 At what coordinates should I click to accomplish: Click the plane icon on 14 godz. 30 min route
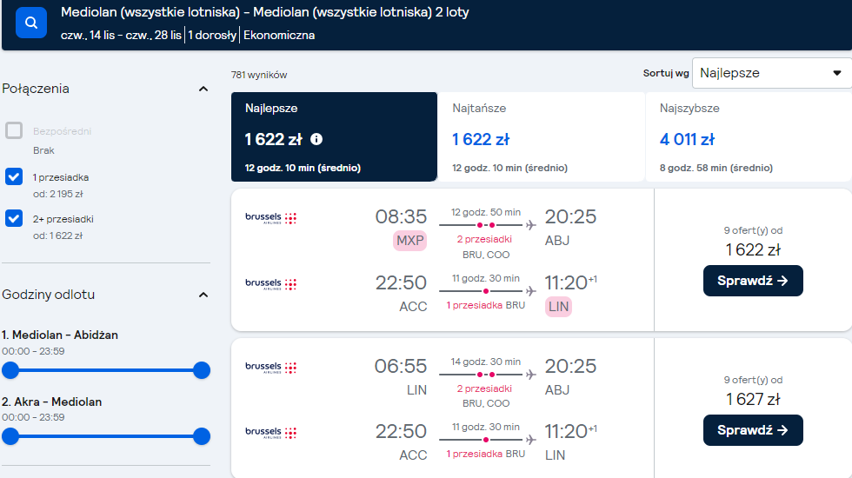click(x=531, y=375)
